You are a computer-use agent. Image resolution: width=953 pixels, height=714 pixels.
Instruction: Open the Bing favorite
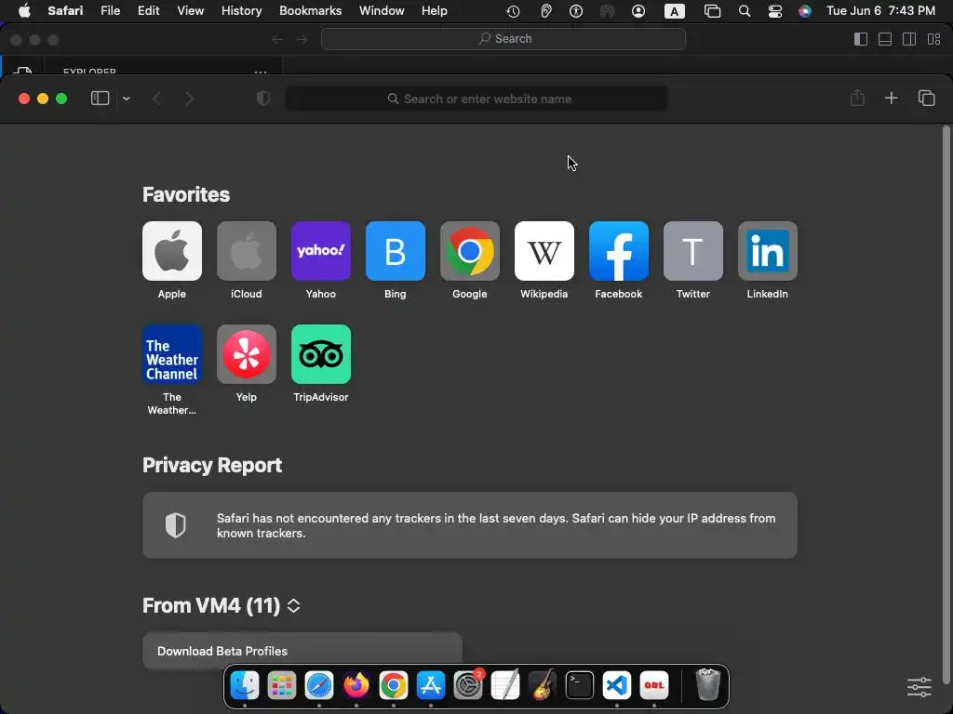(395, 251)
